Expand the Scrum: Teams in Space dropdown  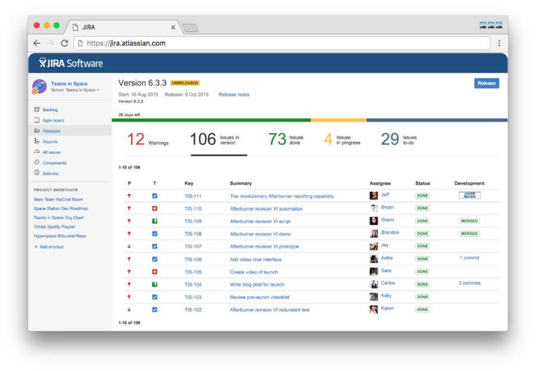(75, 90)
